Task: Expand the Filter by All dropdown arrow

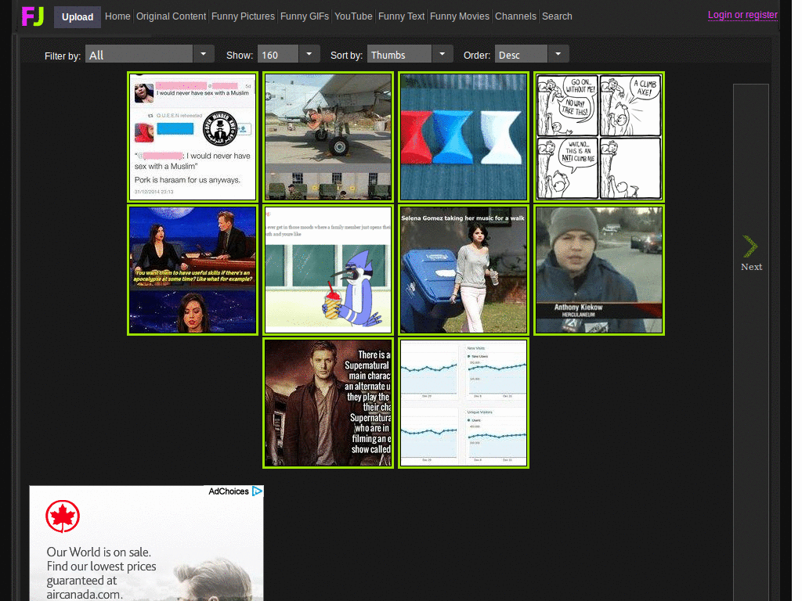Action: [x=204, y=54]
